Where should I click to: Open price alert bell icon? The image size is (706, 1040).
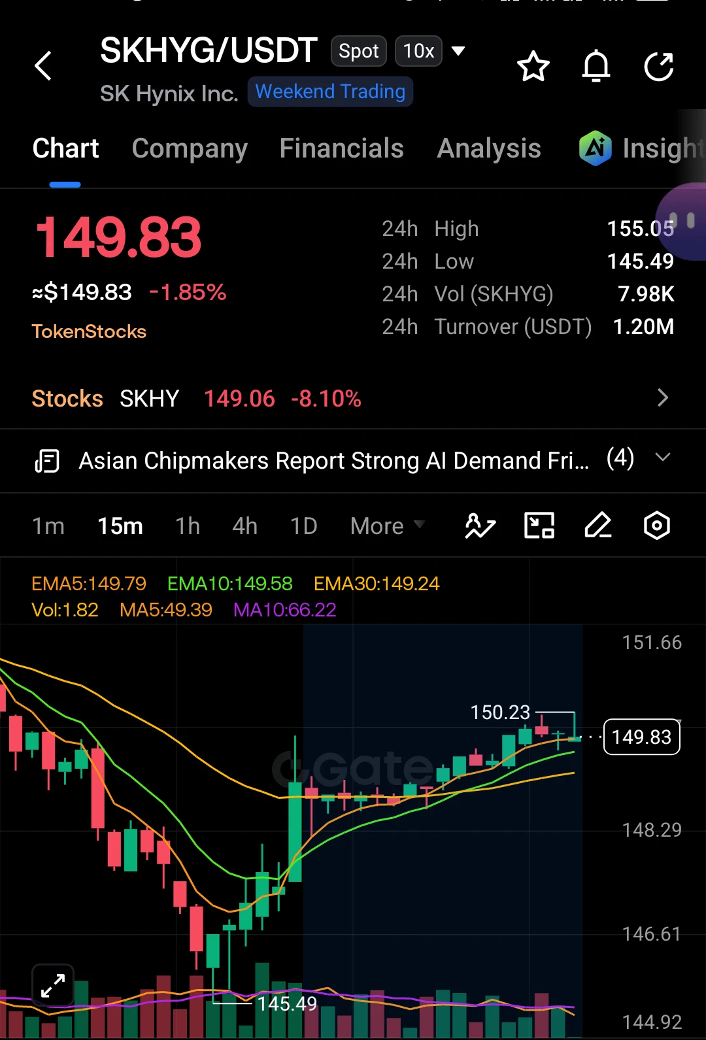[x=596, y=66]
